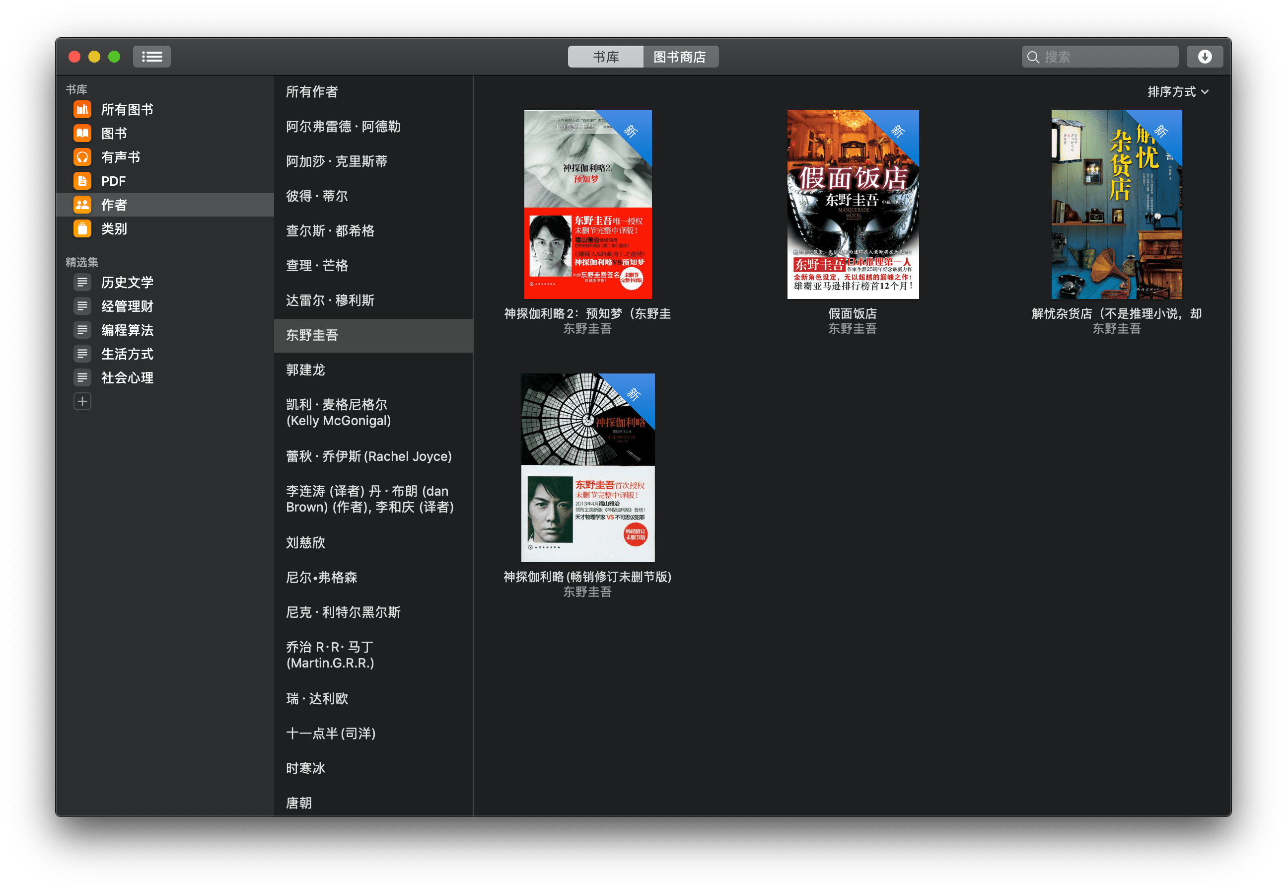Select author 十一点半 (司洋)
The height and width of the screenshot is (890, 1287).
pyautogui.click(x=373, y=734)
